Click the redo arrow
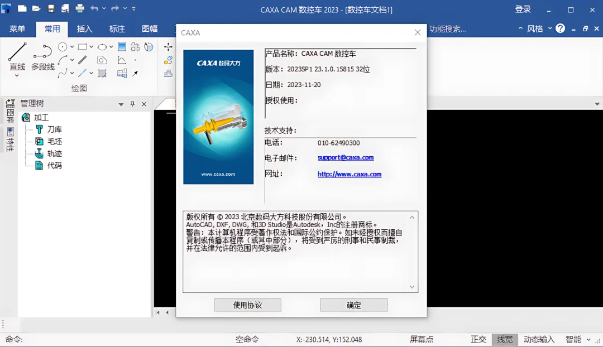Screen dimensions: 603x347 click(115, 8)
